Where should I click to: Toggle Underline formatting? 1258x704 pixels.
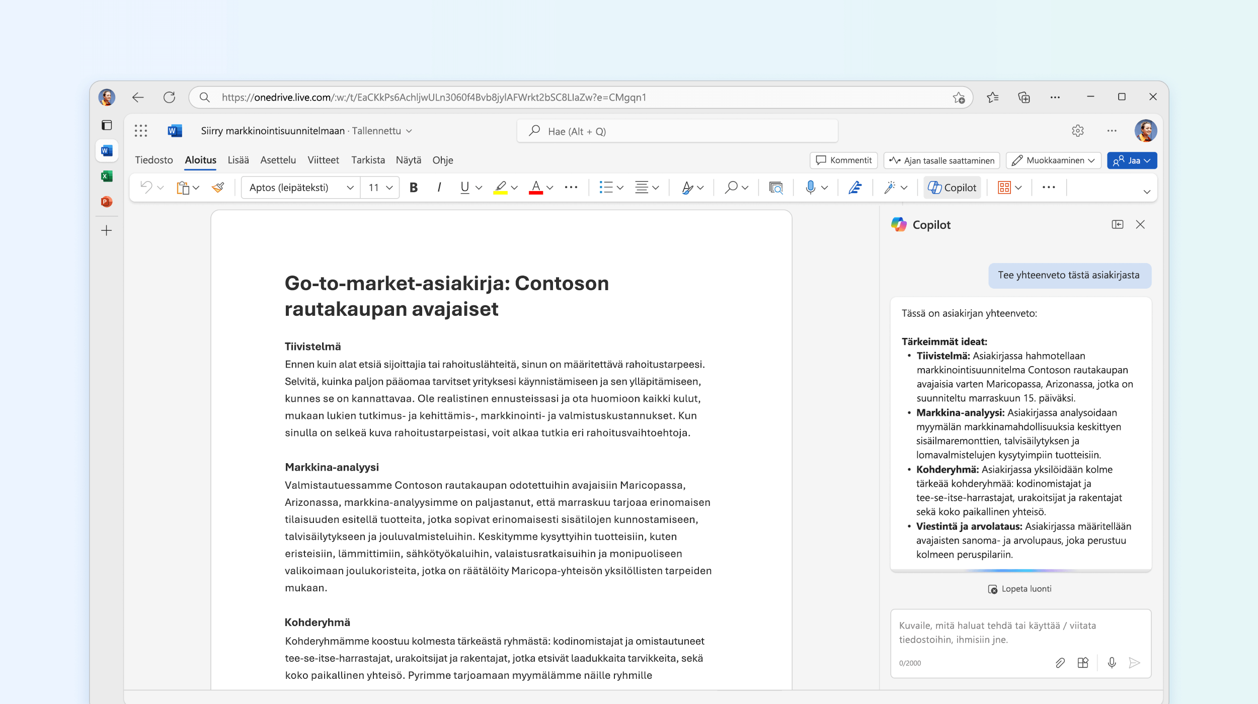click(464, 188)
